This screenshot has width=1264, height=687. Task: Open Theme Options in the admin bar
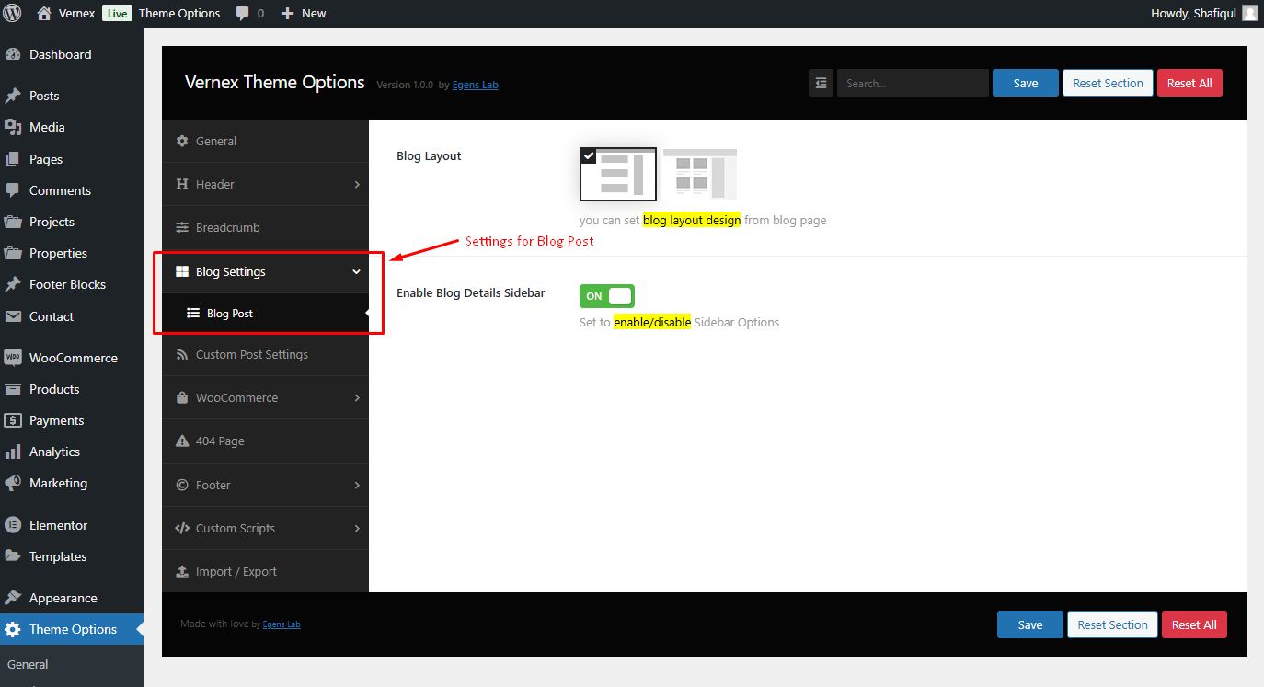tap(179, 13)
